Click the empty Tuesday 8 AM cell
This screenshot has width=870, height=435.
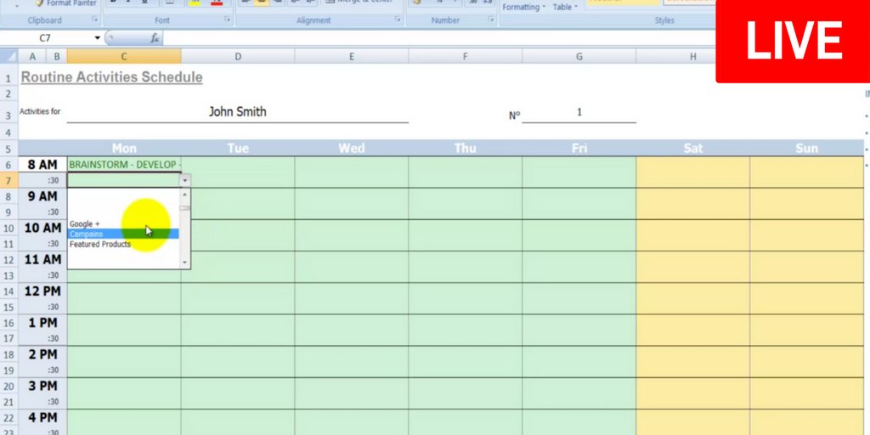tap(238, 165)
